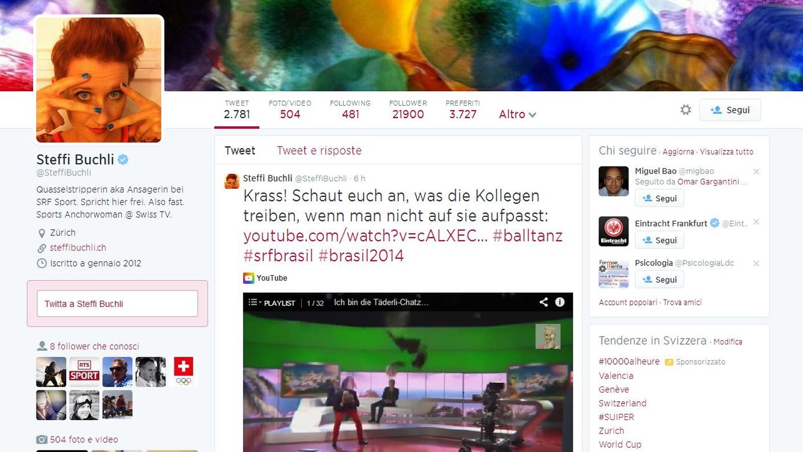The image size is (803, 452).
Task: Open 504 foto e video link
Action: 84,439
